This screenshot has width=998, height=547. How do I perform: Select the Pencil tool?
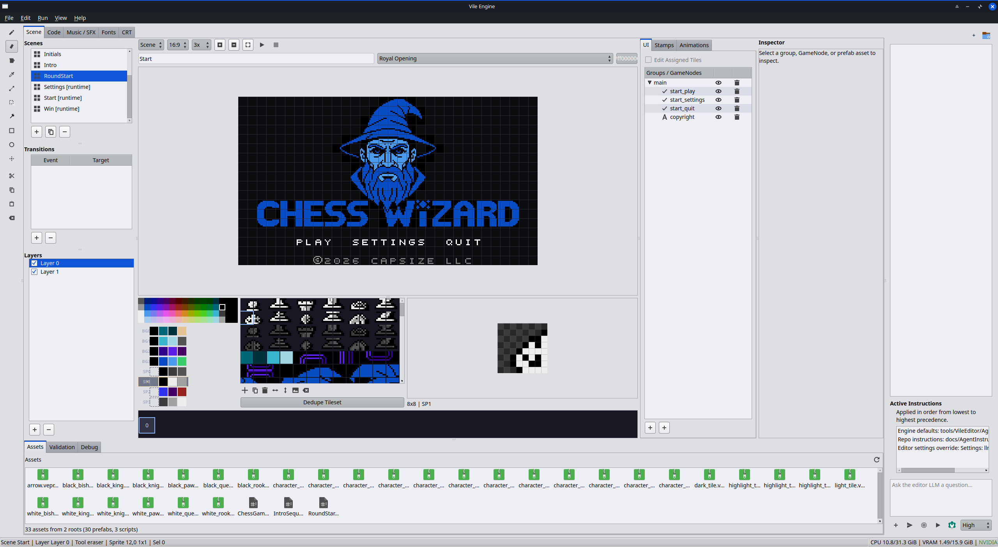pyautogui.click(x=12, y=32)
